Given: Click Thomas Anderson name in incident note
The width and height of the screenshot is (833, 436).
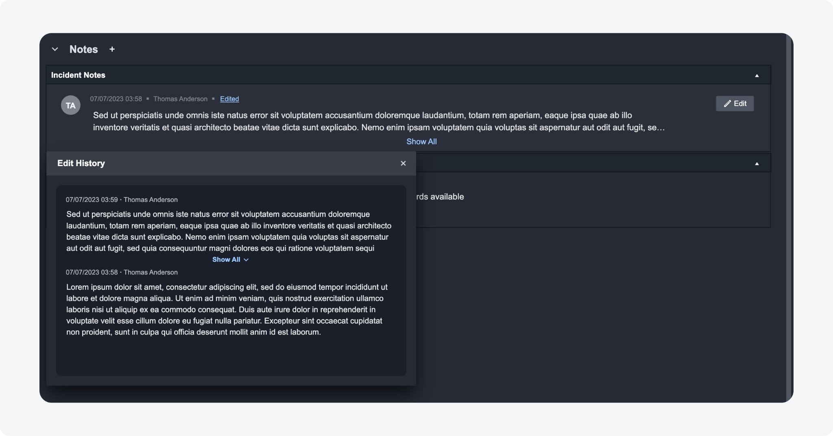Looking at the screenshot, I should coord(180,99).
